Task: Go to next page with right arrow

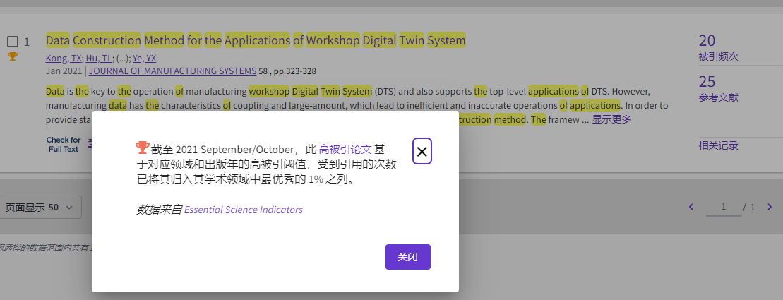Action: (768, 207)
